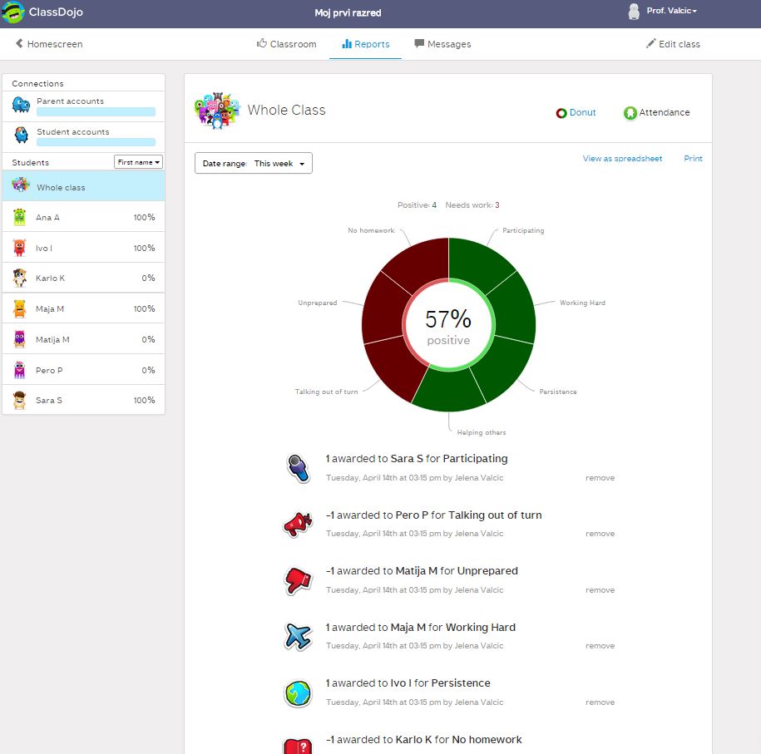Click View as spreadsheet link

[622, 159]
